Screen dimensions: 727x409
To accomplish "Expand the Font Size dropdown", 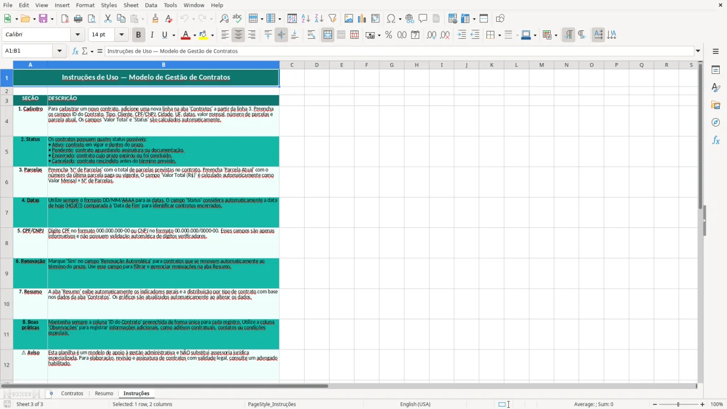I will [x=121, y=35].
